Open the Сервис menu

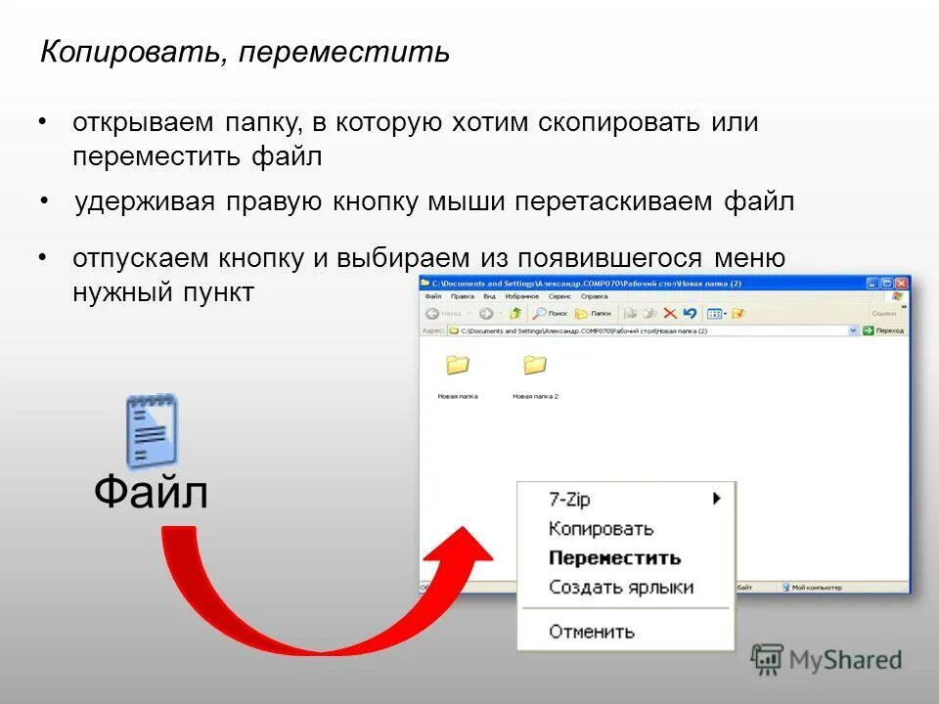559,296
